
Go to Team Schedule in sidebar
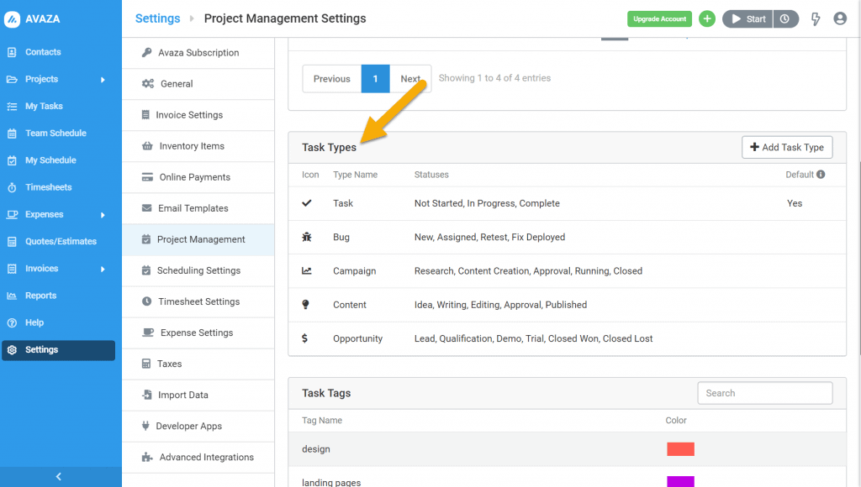click(55, 134)
